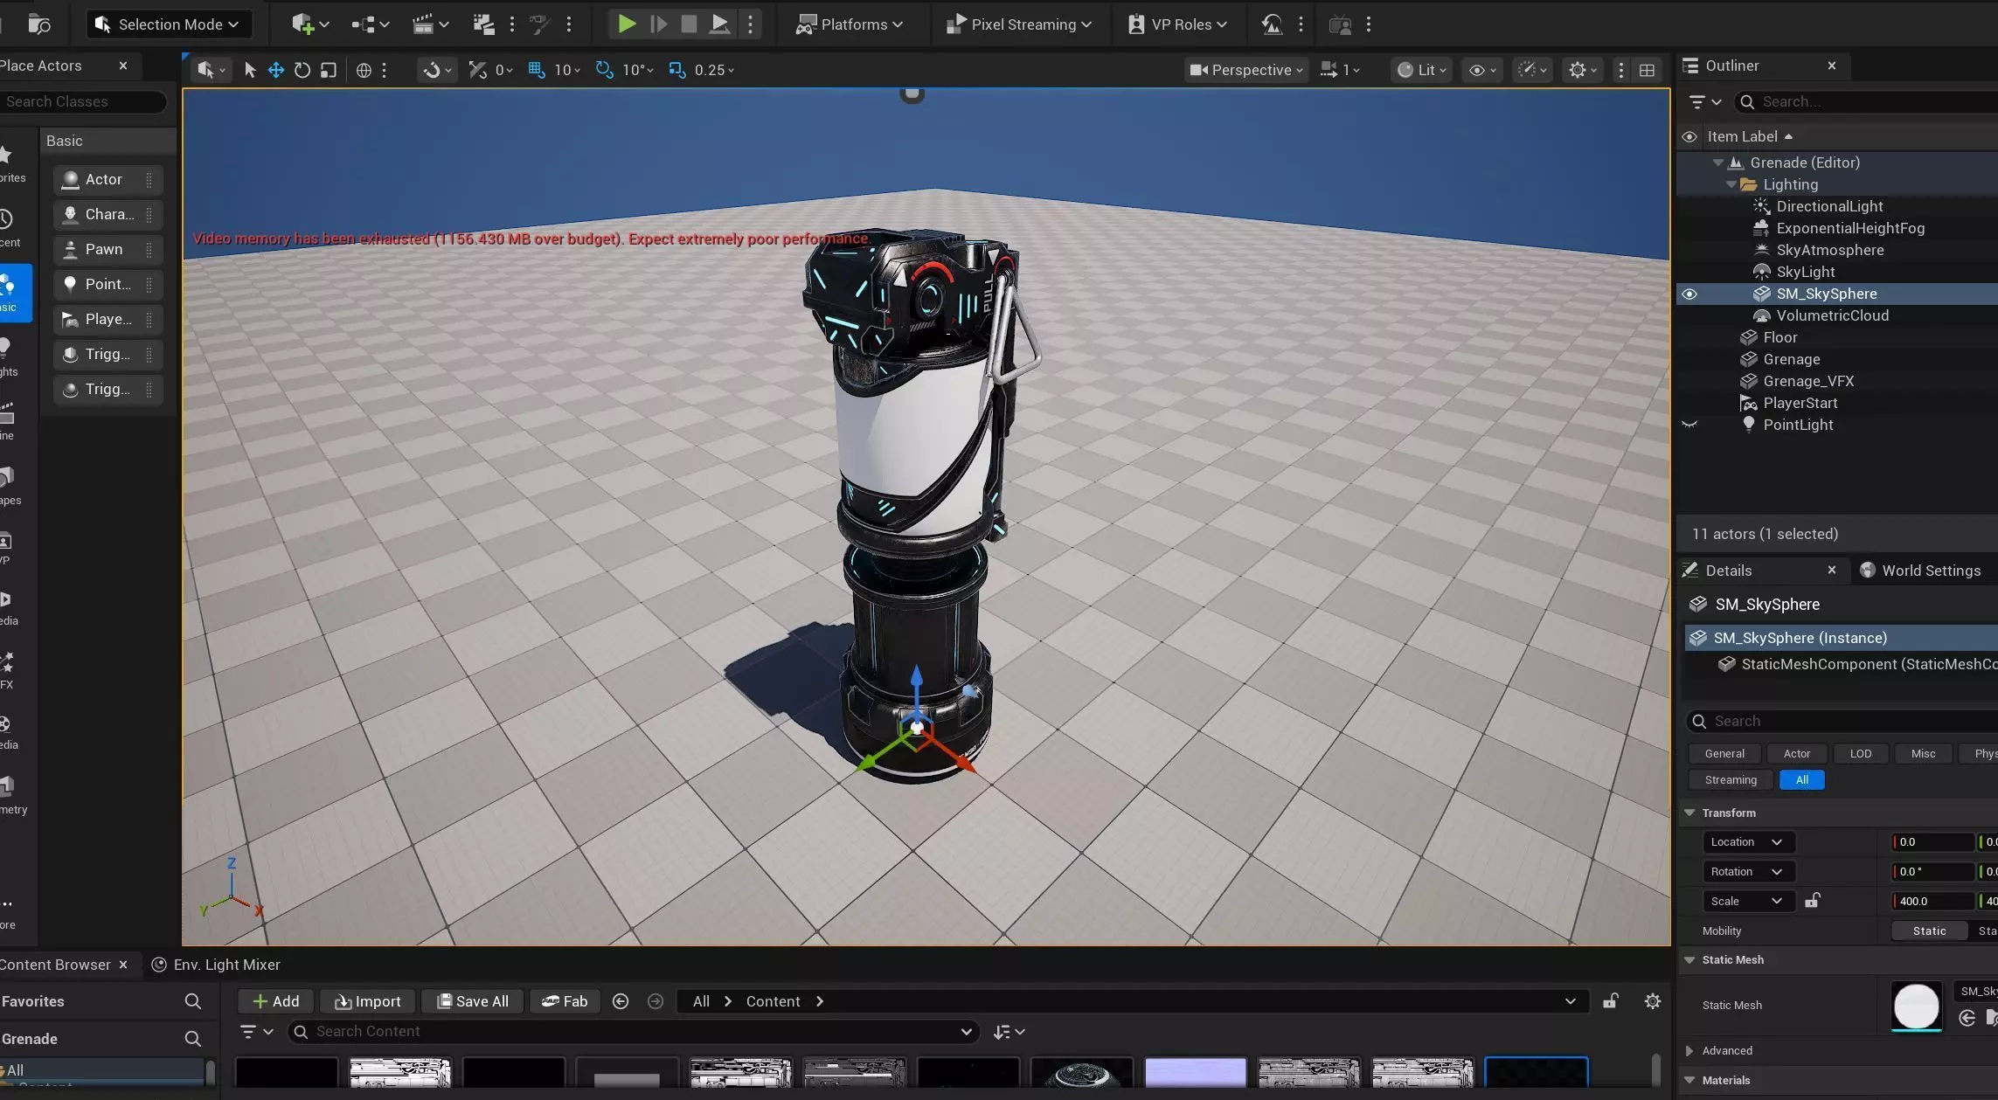The image size is (1998, 1100).
Task: Select the Scale tool
Action: pos(329,70)
